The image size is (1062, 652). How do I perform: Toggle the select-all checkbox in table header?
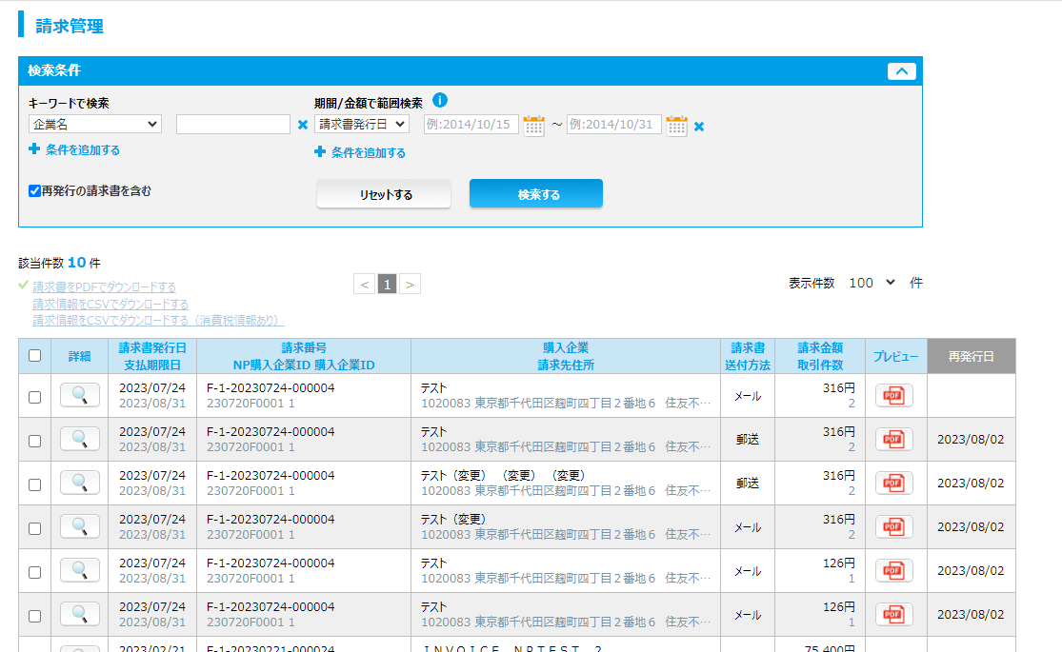tap(34, 355)
